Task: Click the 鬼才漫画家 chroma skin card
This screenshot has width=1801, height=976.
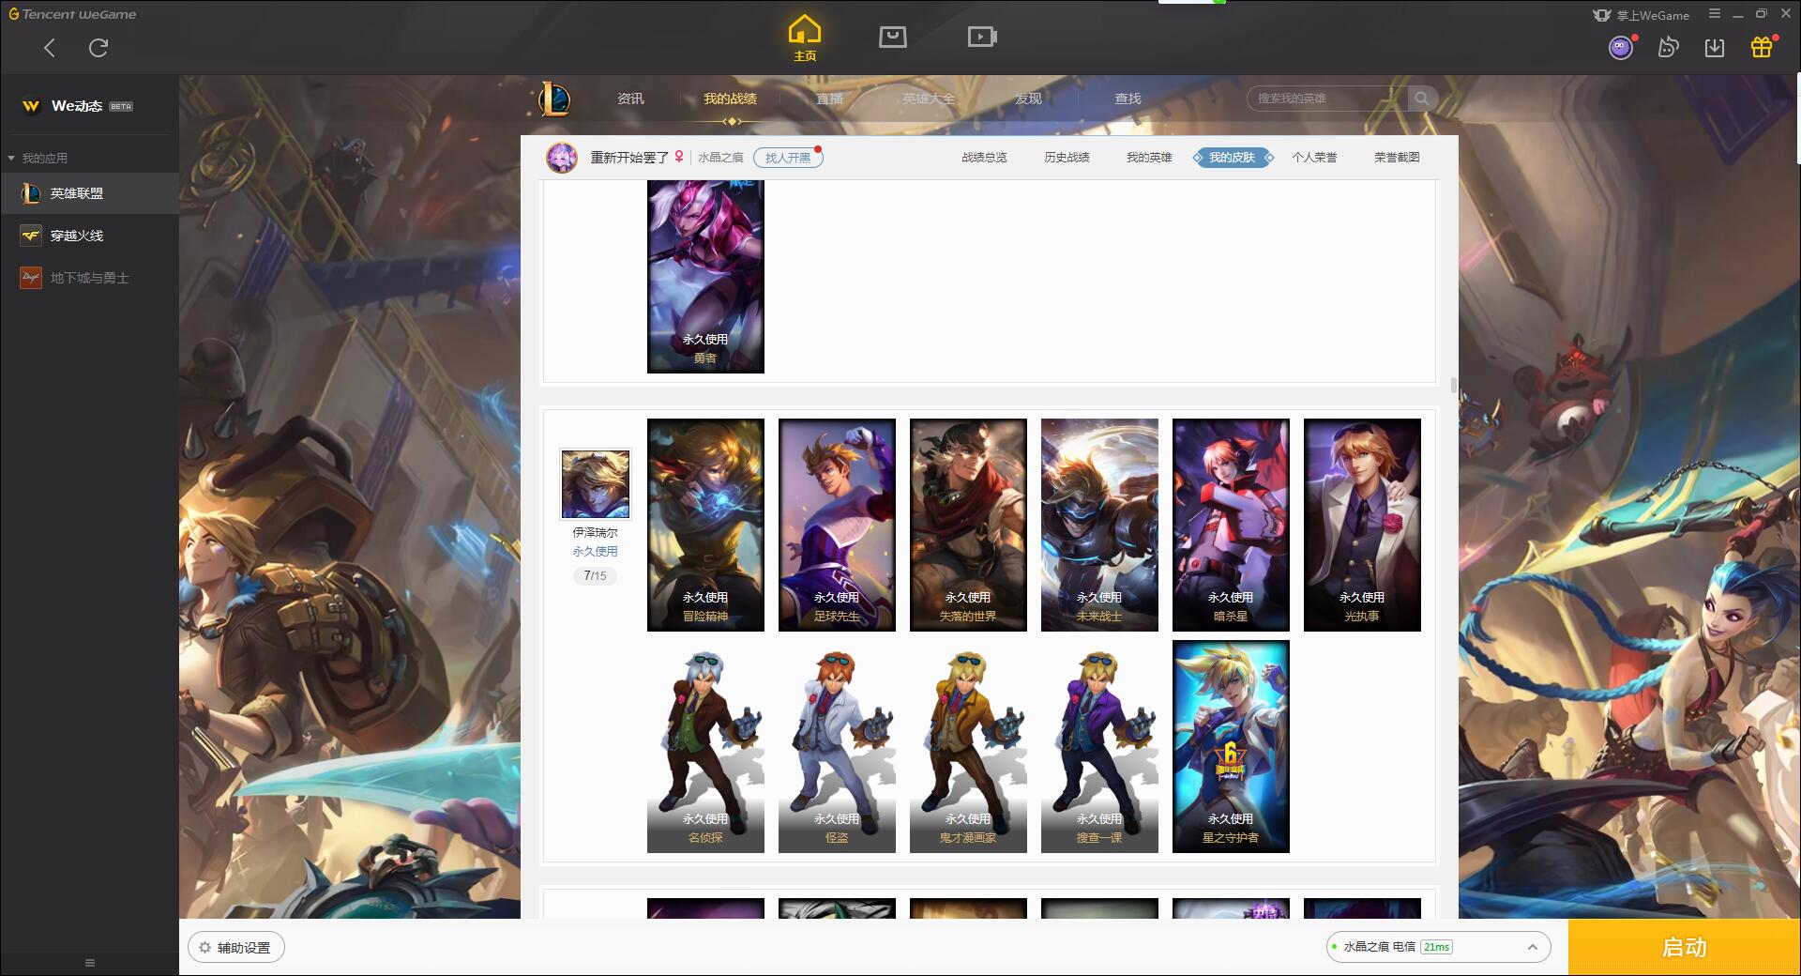Action: (x=968, y=747)
